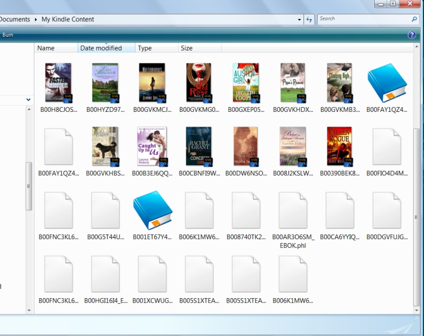Collapse the navigation pane section chevron
The width and height of the screenshot is (424, 336).
tap(28, 99)
